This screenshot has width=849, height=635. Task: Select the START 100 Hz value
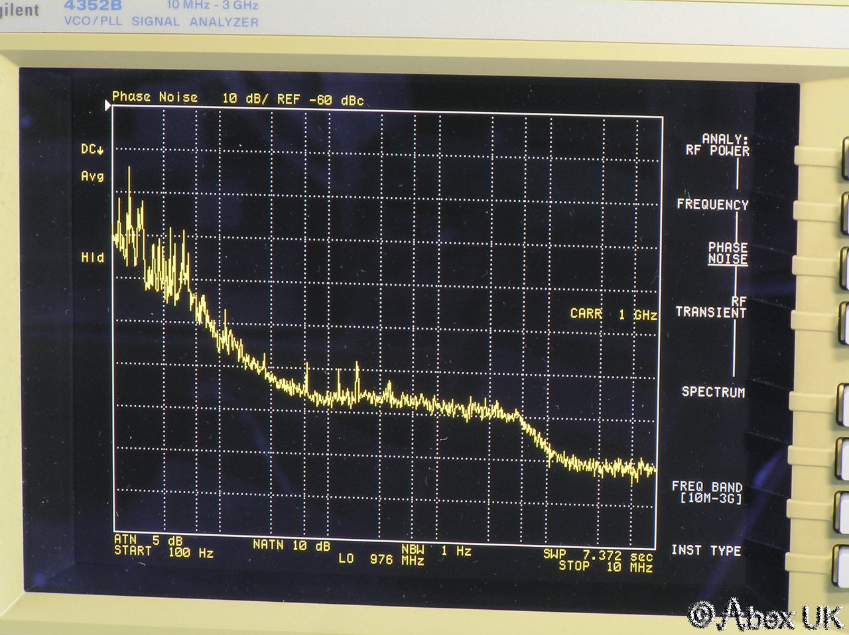(x=163, y=553)
